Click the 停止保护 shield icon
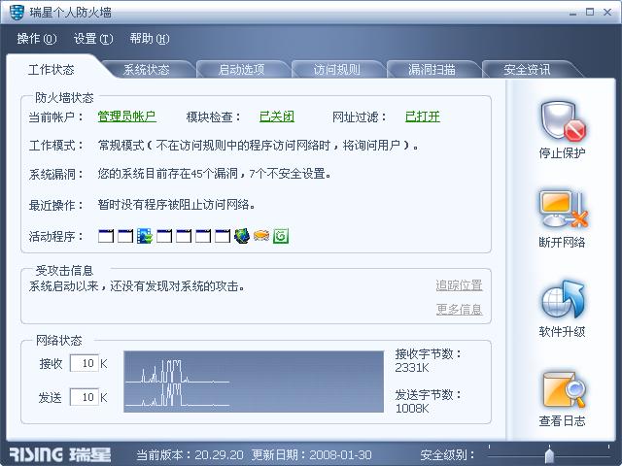The image size is (622, 466). pyautogui.click(x=563, y=121)
